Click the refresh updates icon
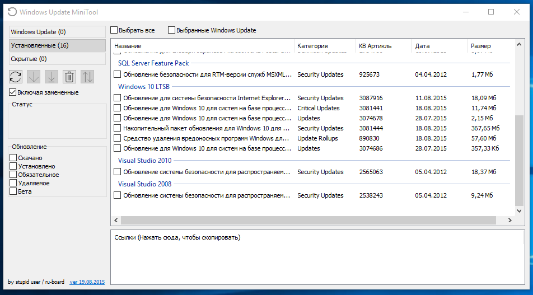Viewport: 533px width, 295px height. tap(16, 77)
